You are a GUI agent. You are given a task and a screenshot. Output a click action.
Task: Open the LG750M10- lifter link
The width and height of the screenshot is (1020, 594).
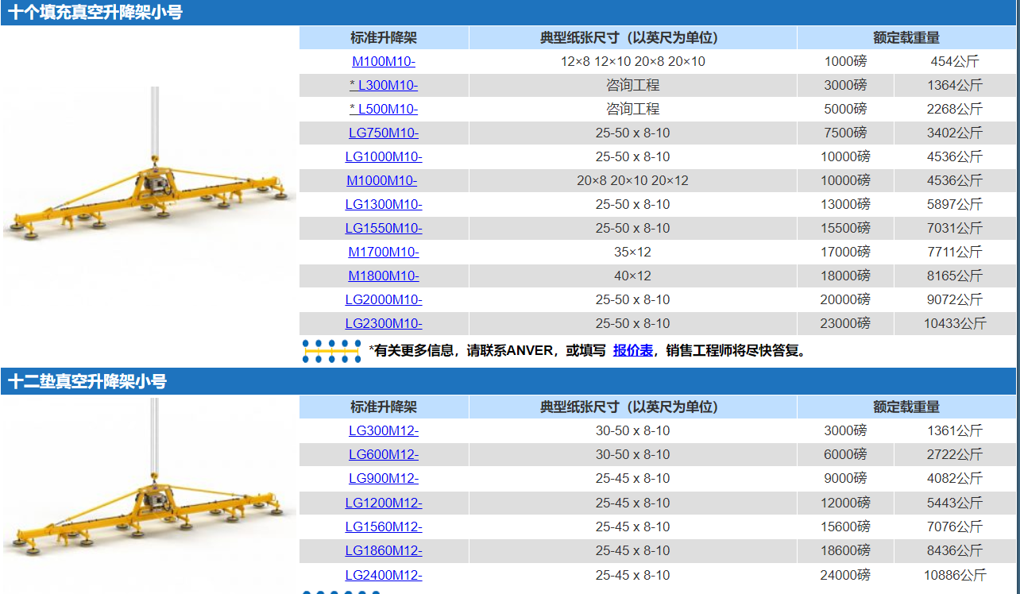(x=384, y=133)
